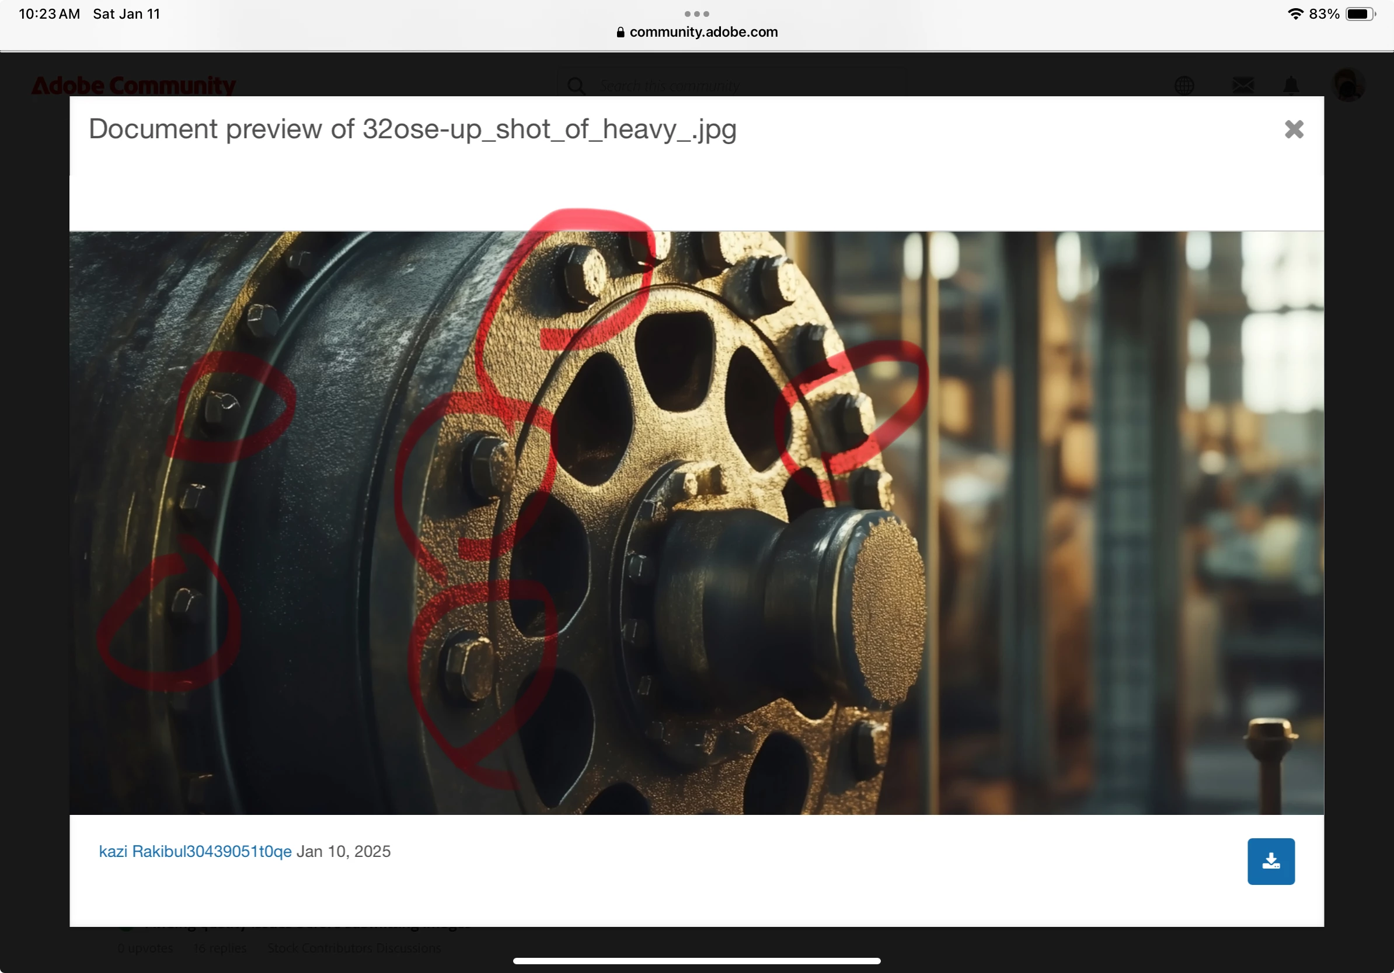Screen dimensions: 1394x973
Task: Open kazi Rakibul30439051t0qe's profile link
Action: [x=195, y=851]
